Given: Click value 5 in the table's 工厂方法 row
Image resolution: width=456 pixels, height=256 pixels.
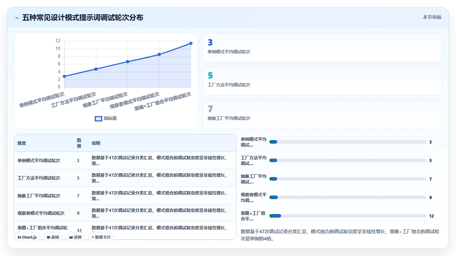Looking at the screenshot, I should (x=78, y=178).
